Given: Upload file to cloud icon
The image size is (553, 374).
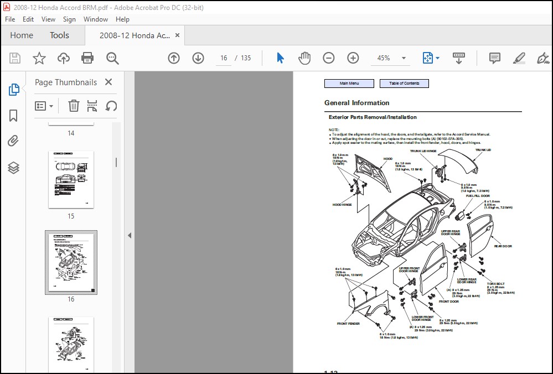Looking at the screenshot, I should pos(64,58).
